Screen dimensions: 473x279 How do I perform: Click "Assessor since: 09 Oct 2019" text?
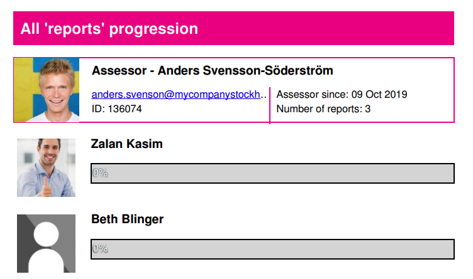(x=342, y=95)
